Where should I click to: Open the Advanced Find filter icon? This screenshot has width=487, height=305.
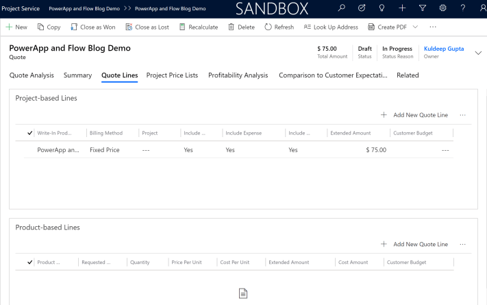point(422,8)
